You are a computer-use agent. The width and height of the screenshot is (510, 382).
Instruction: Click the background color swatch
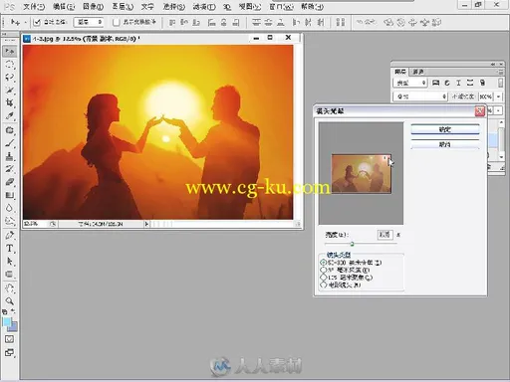(x=13, y=327)
